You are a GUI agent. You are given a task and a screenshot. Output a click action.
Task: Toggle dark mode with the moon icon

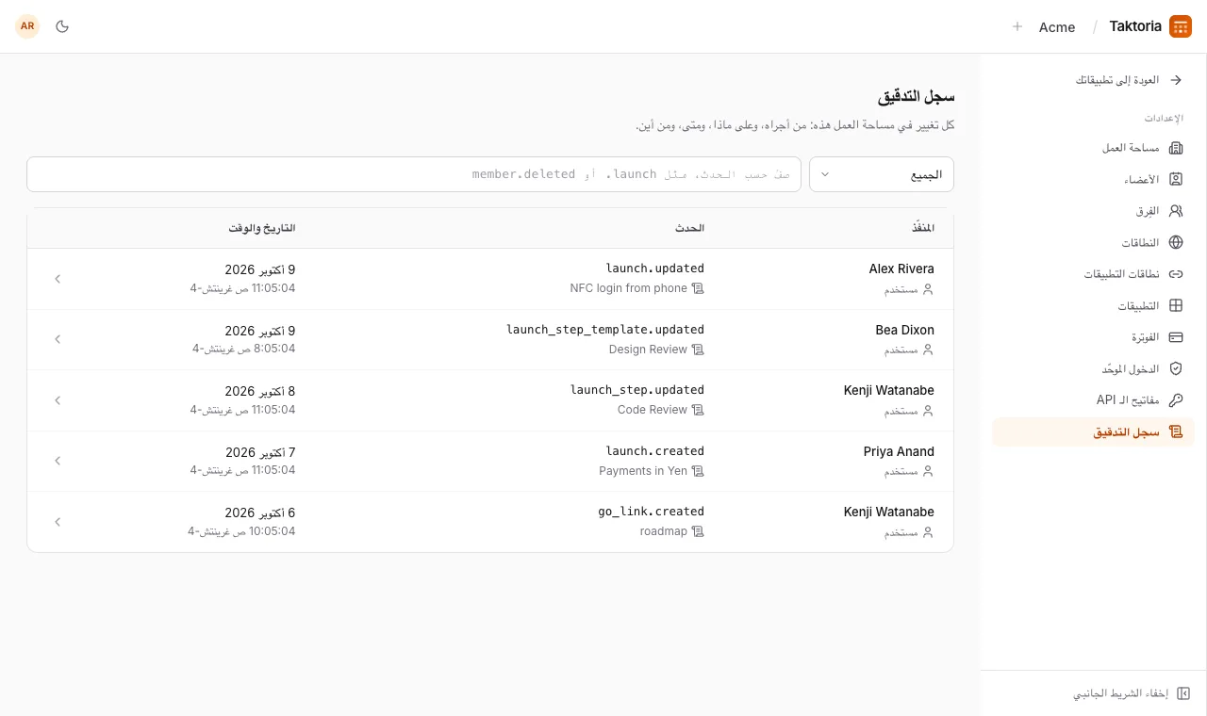click(x=62, y=26)
